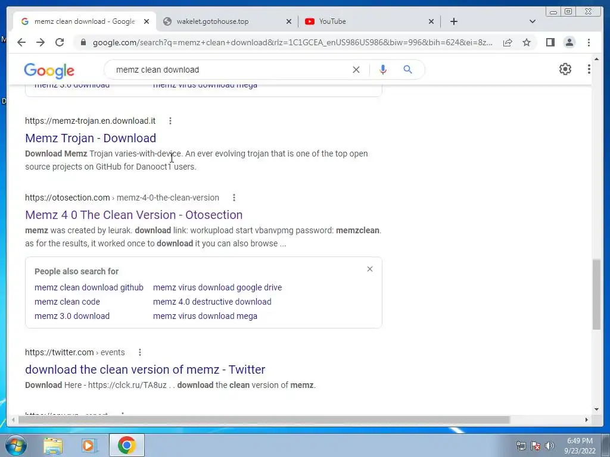
Task: Click the vertical scrollbar thumb
Action: coord(596,295)
